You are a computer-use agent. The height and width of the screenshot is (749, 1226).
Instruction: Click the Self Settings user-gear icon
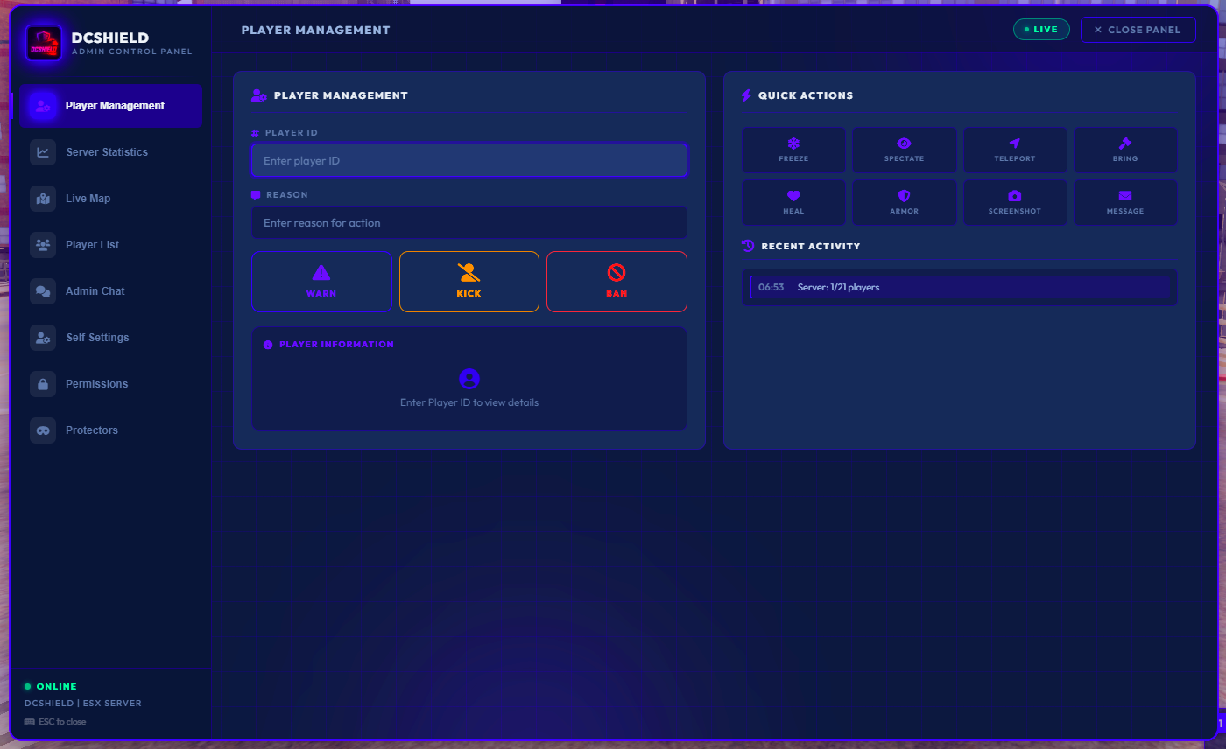click(43, 338)
